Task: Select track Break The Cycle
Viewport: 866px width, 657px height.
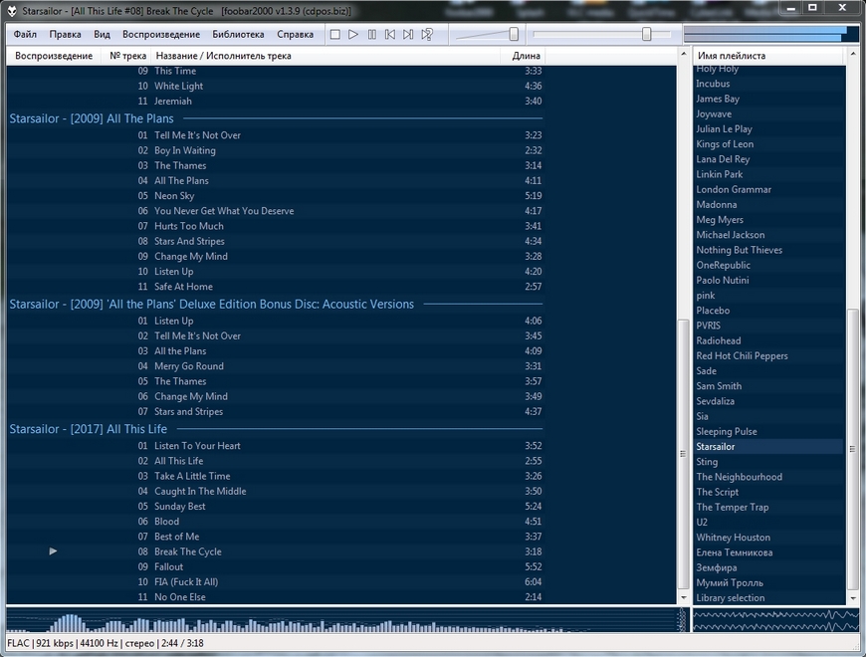Action: [x=276, y=551]
